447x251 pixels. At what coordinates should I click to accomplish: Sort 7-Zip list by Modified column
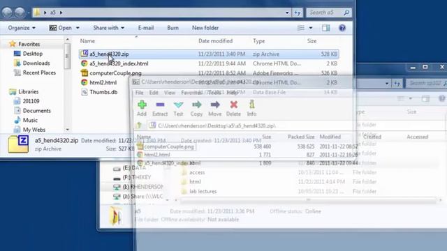point(330,137)
